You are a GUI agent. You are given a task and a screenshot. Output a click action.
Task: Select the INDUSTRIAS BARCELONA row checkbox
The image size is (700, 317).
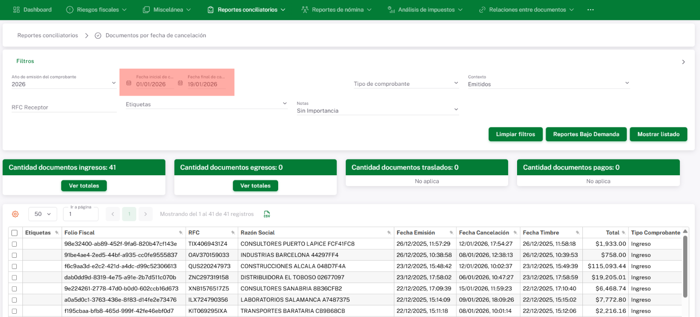14,255
